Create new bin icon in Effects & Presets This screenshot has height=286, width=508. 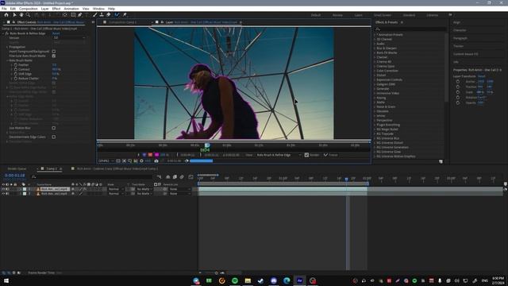(441, 161)
